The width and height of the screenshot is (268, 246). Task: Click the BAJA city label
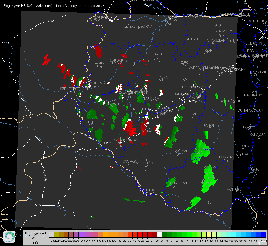[255, 170]
